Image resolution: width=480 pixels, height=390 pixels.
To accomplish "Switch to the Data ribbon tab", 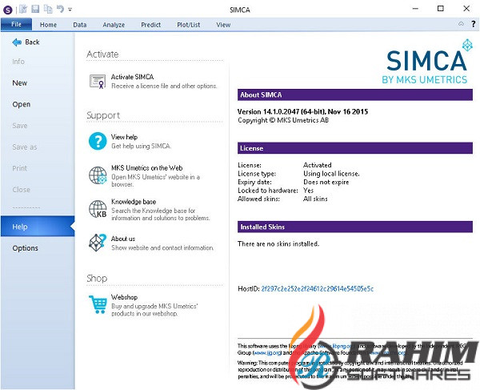I will pos(79,25).
